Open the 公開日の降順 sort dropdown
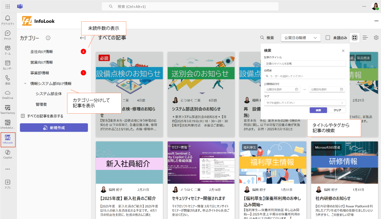Screen dimensions: 381x219 tap(301, 38)
